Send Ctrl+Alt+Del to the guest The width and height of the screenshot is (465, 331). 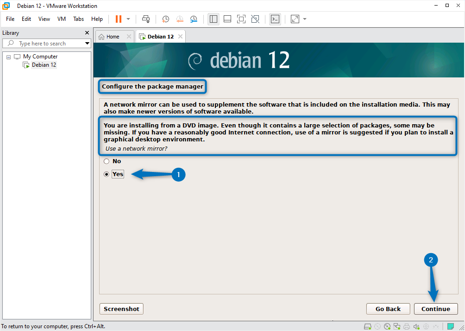point(146,19)
